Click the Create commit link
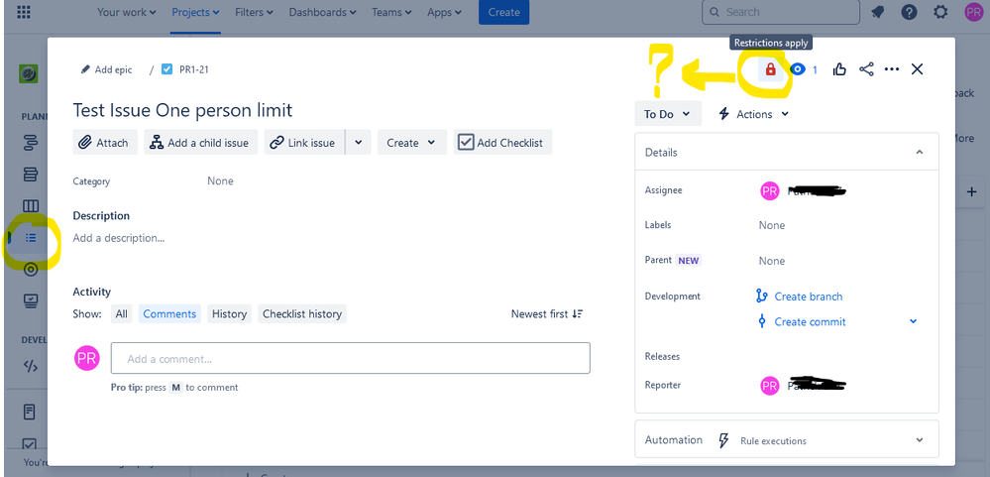The height and width of the screenshot is (477, 990). tap(810, 321)
